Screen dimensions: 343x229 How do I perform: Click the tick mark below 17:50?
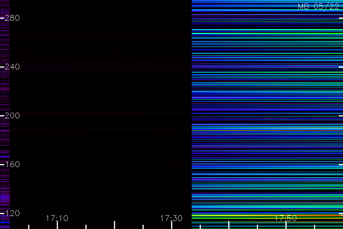point(286,225)
